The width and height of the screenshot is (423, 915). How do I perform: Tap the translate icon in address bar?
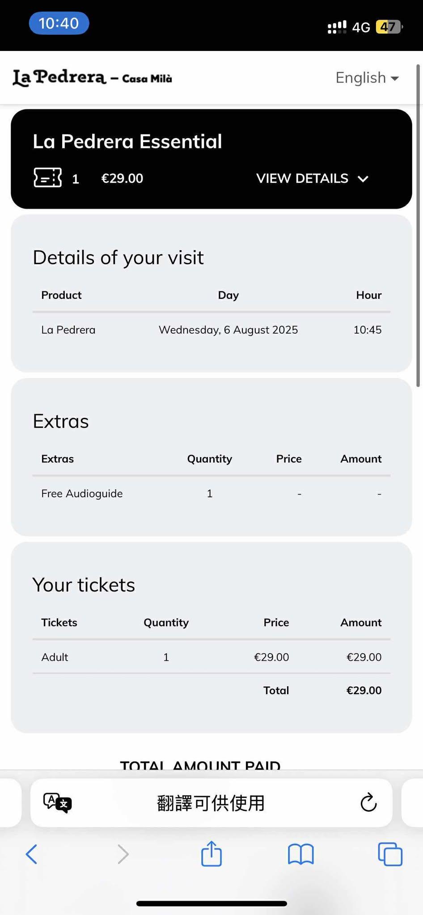[x=57, y=803]
